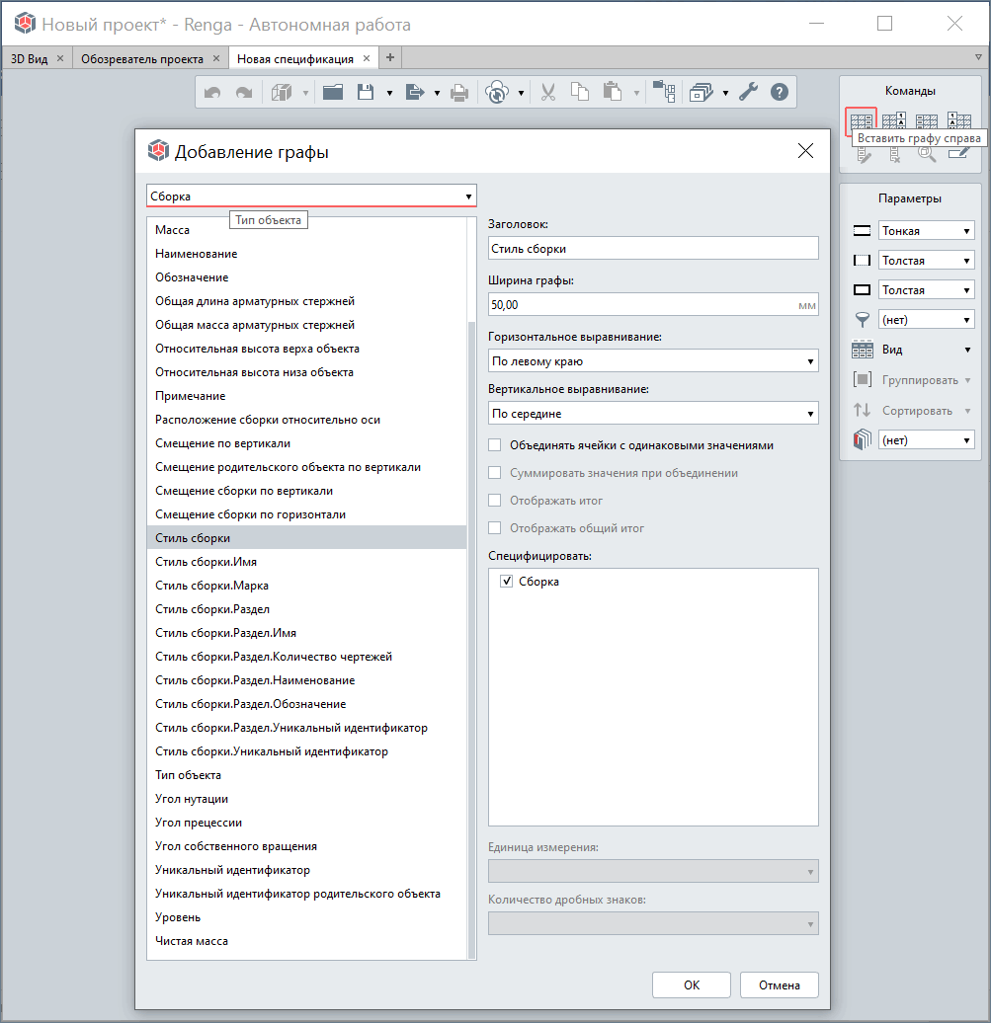The height and width of the screenshot is (1023, 991).
Task: Open the Сборка object type dropdown
Action: (x=311, y=196)
